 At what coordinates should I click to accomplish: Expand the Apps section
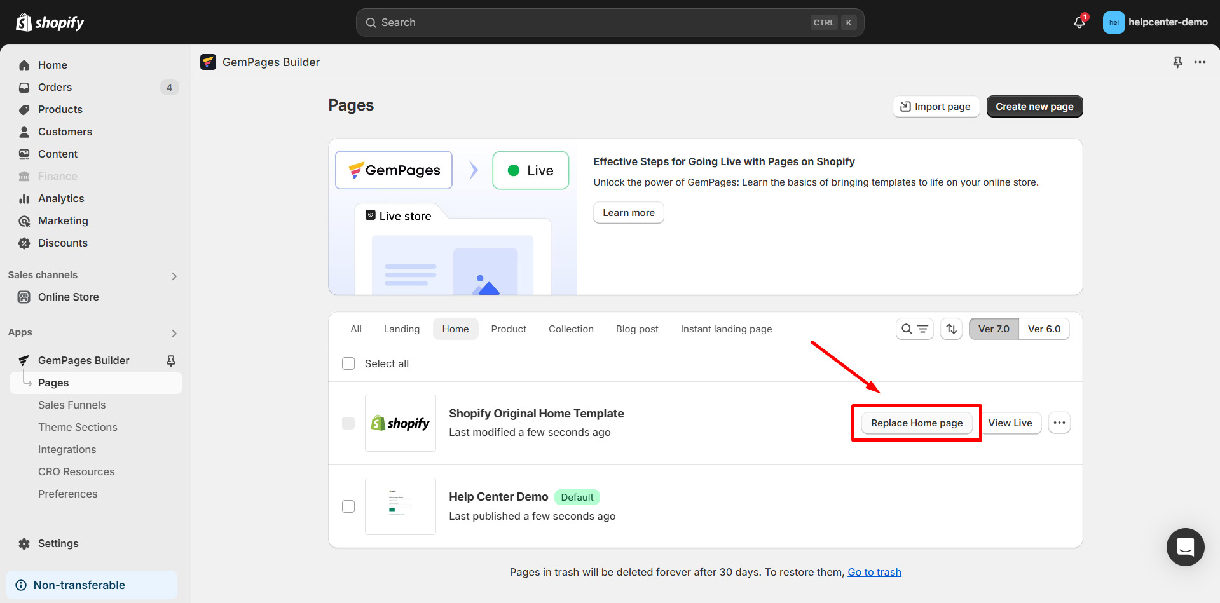click(x=174, y=333)
